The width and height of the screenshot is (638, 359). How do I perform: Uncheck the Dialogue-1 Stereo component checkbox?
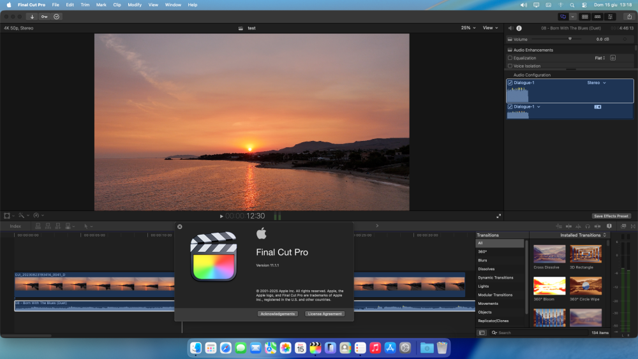click(x=510, y=82)
